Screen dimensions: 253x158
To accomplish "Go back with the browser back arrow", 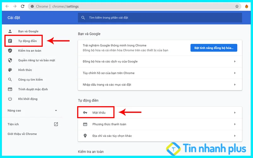I will point(7,6).
